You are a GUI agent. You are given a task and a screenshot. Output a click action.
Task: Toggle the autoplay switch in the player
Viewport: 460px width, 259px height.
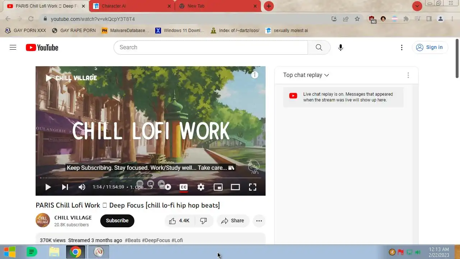point(165,187)
